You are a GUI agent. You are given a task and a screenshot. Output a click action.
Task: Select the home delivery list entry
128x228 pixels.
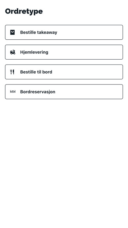pos(64,52)
